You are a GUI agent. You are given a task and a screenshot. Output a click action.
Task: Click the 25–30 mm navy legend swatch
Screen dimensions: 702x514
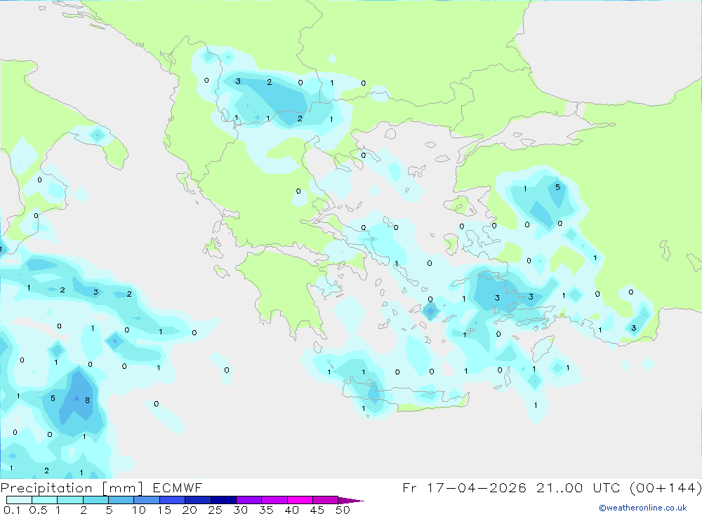223,500
